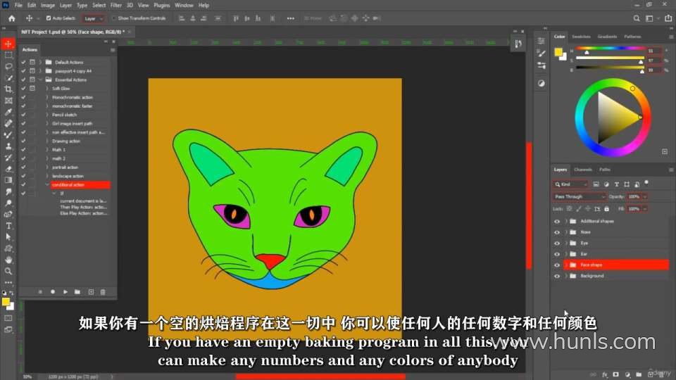This screenshot has height=380, width=676.
Task: Open the Pass Through blend mode dropdown
Action: tap(579, 197)
